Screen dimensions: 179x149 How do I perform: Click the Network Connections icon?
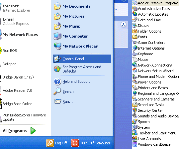pyautogui.click(x=135, y=65)
